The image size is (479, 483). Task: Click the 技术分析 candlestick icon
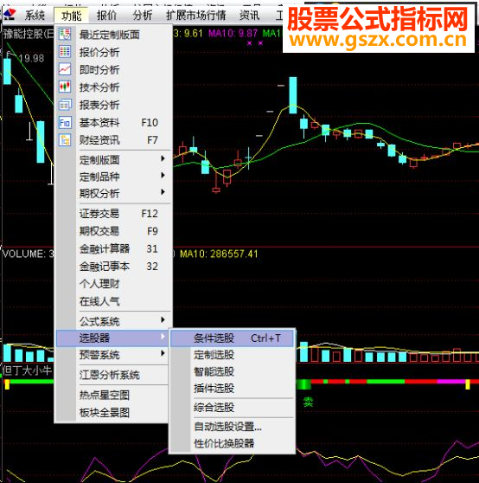click(65, 87)
